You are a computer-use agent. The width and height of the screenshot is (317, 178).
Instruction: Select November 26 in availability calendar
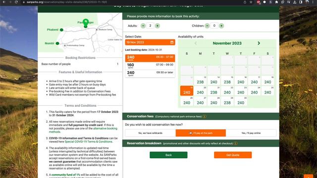tap(187, 101)
